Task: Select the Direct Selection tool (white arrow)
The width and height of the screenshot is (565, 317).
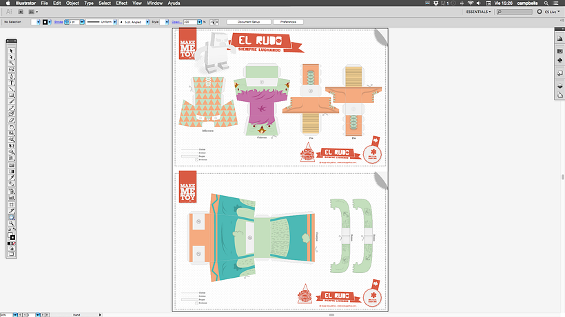Action: (x=11, y=57)
